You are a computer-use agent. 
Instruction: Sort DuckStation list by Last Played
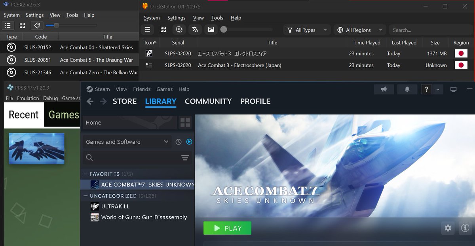[x=404, y=42]
